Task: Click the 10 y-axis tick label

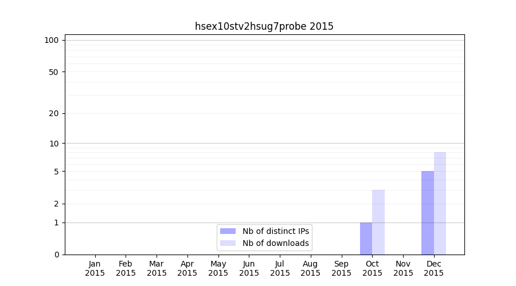Action: pos(53,144)
